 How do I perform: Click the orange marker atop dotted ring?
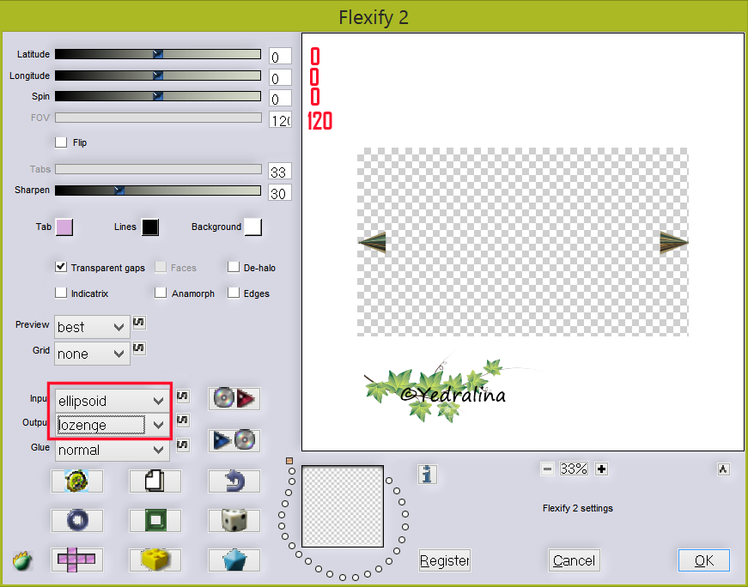[289, 461]
